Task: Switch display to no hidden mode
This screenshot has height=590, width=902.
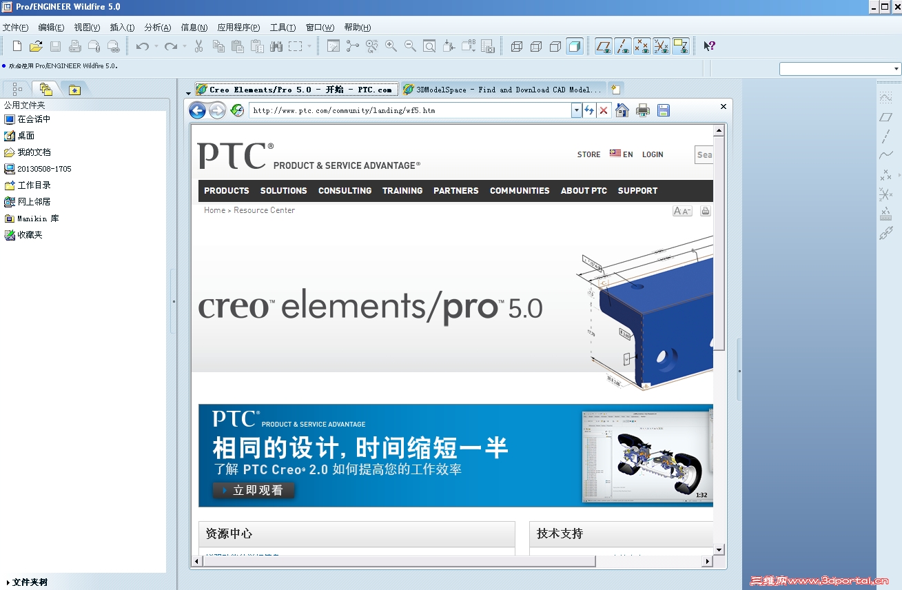Action: coord(555,46)
